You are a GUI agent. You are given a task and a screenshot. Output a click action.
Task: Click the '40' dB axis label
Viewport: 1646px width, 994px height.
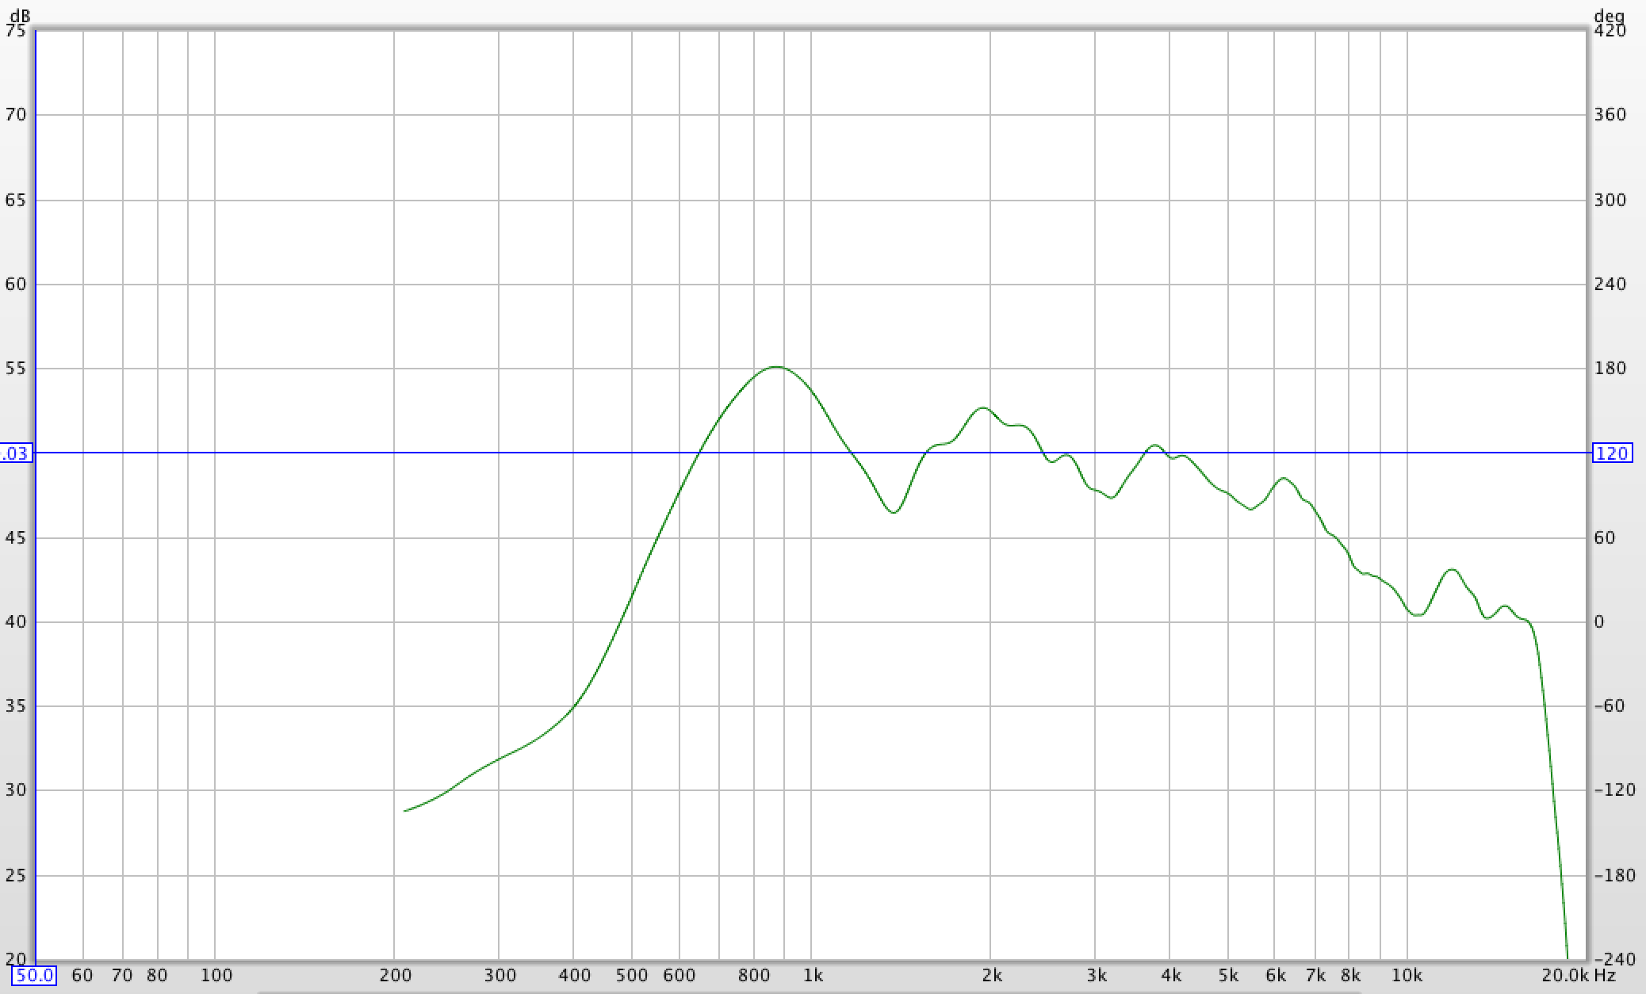pos(16,622)
